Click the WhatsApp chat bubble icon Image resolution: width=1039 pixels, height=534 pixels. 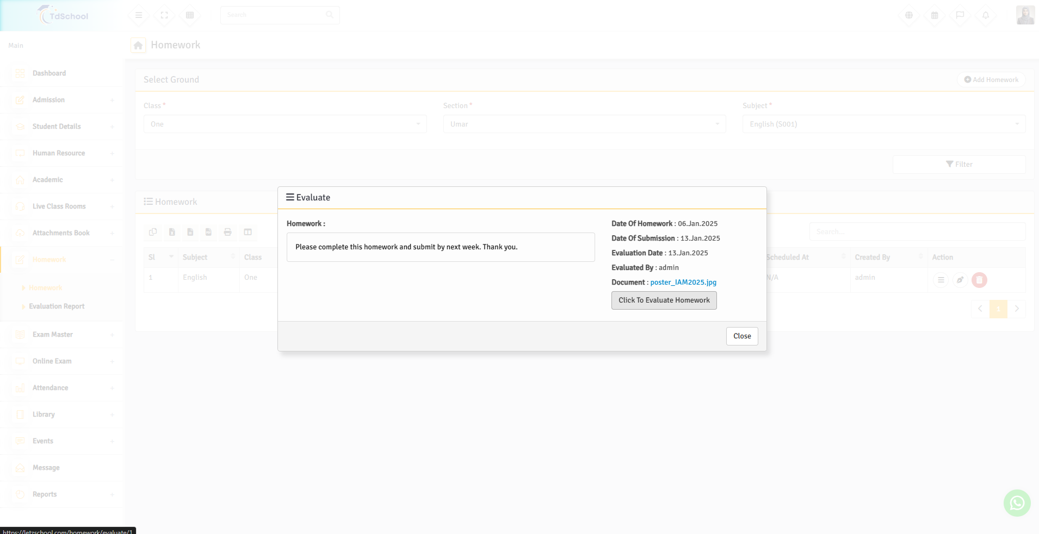pyautogui.click(x=1017, y=503)
